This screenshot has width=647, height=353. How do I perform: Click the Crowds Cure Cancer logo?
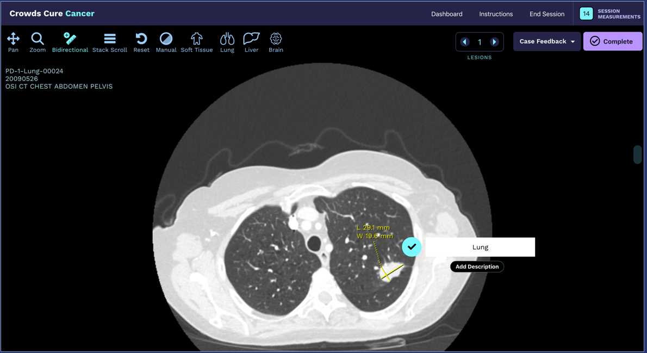52,14
